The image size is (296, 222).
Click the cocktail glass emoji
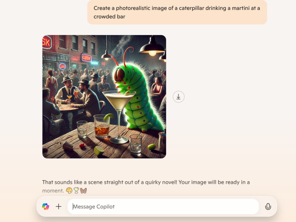[x=76, y=191]
